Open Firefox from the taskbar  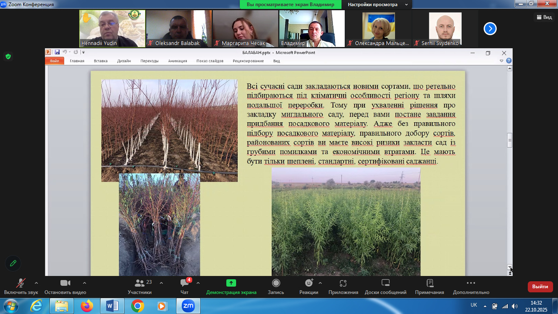[x=87, y=306]
